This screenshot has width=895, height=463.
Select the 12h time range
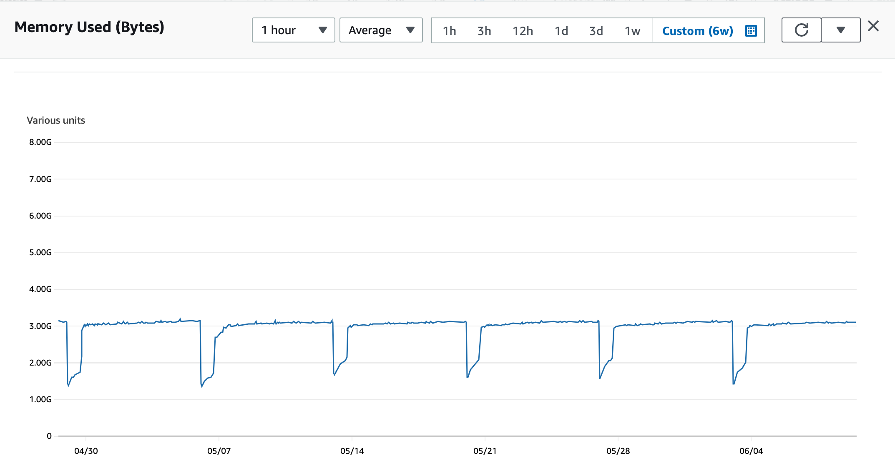pos(523,30)
